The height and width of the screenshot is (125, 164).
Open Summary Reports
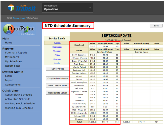(16, 53)
